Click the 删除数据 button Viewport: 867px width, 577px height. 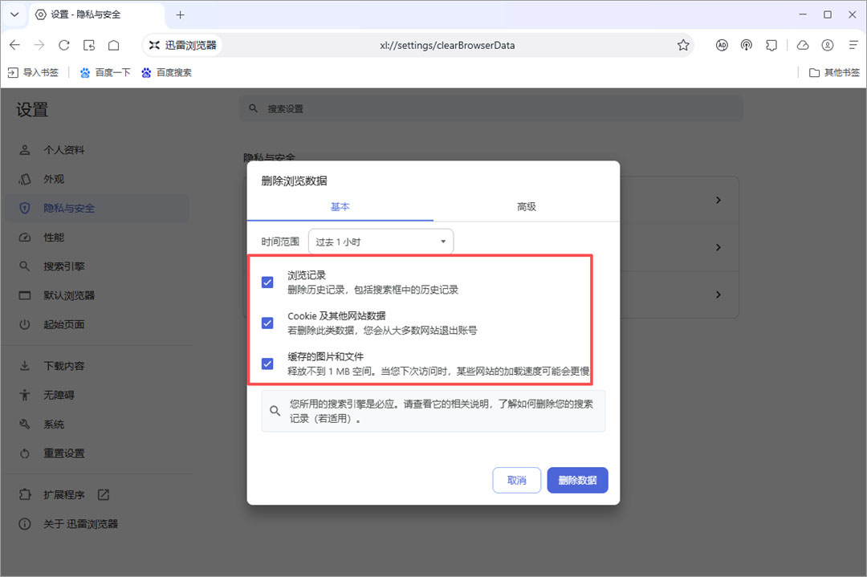[x=577, y=480]
